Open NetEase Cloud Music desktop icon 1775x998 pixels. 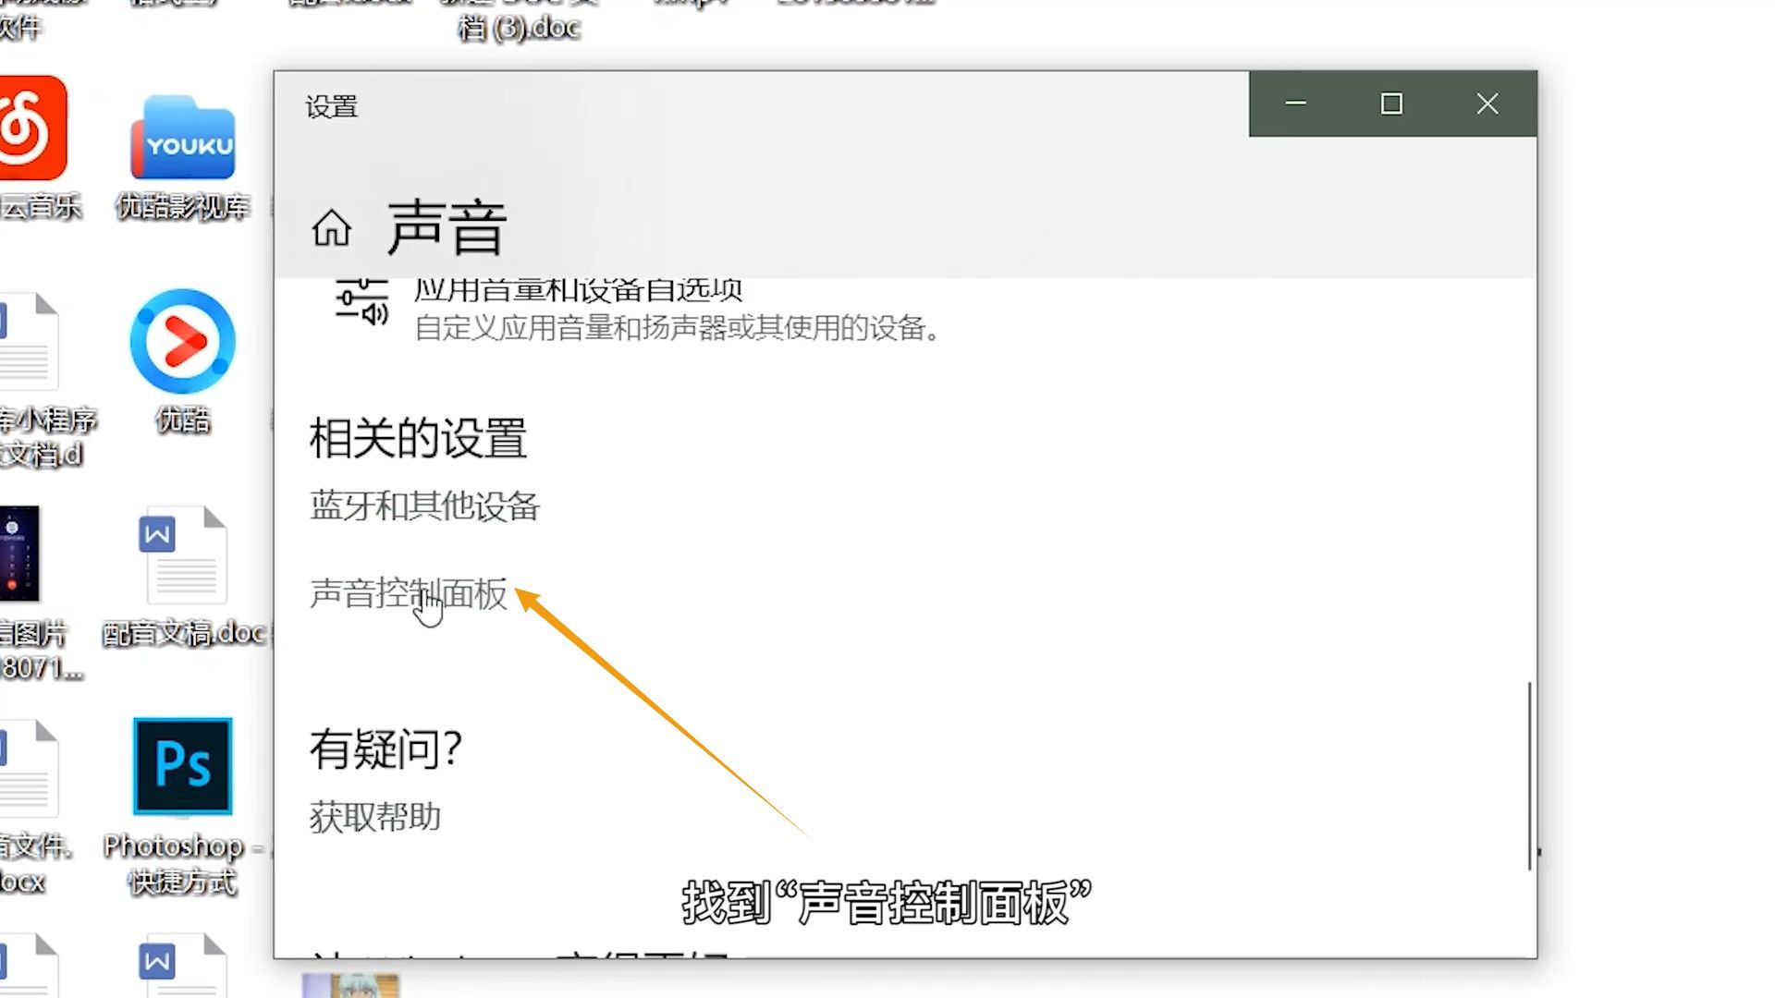pos(33,129)
